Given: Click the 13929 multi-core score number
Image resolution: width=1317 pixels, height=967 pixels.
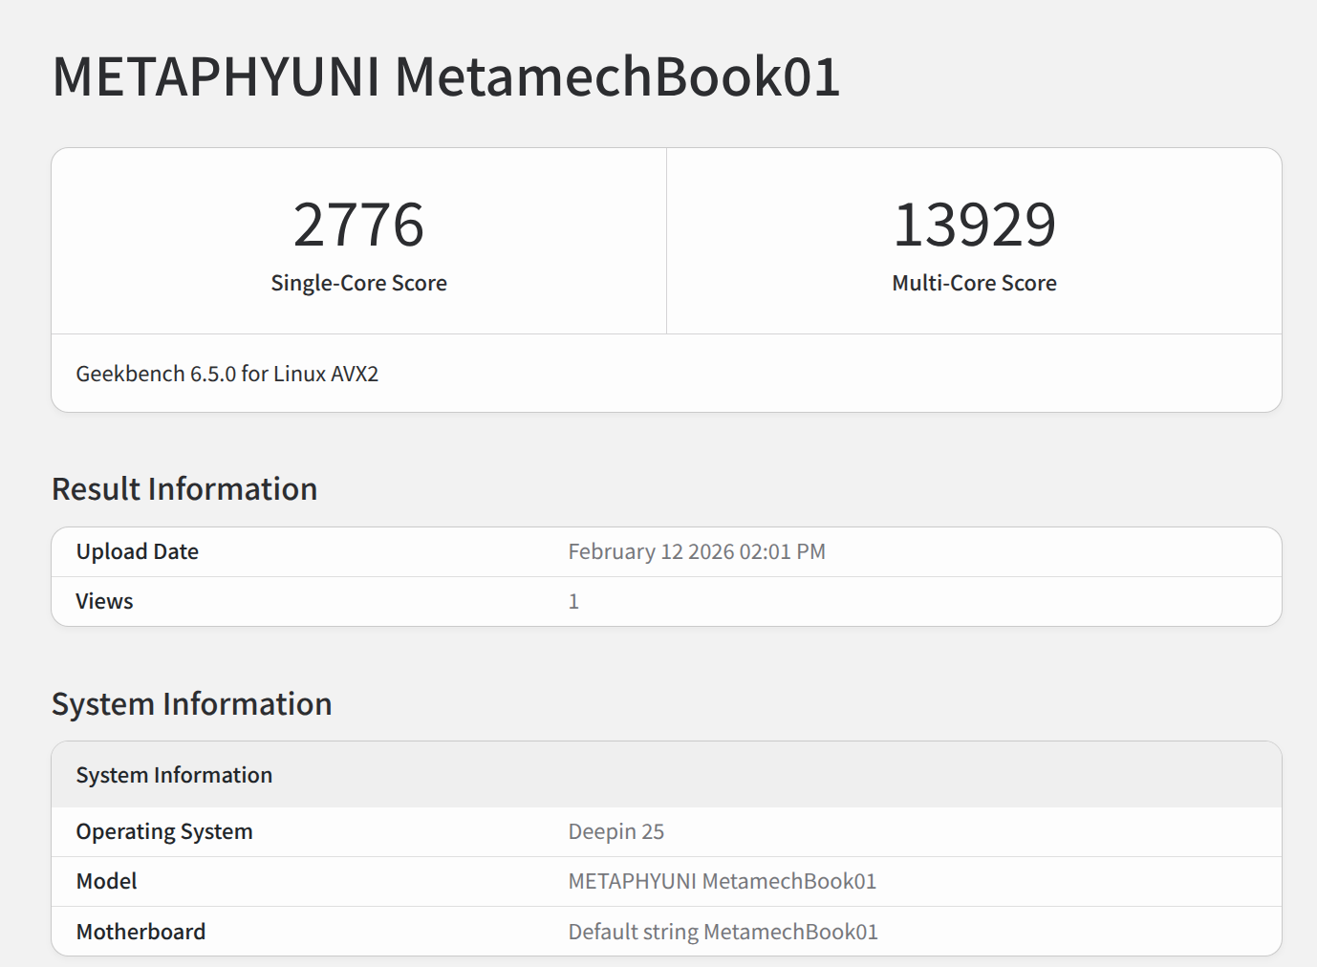Looking at the screenshot, I should (x=974, y=226).
